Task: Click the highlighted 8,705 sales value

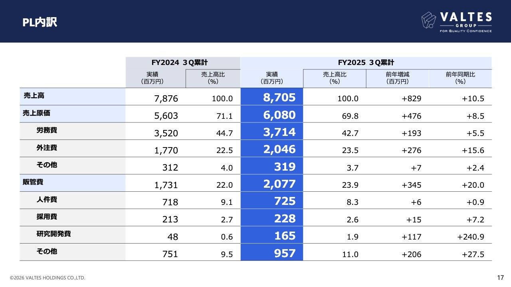Action: tap(279, 98)
